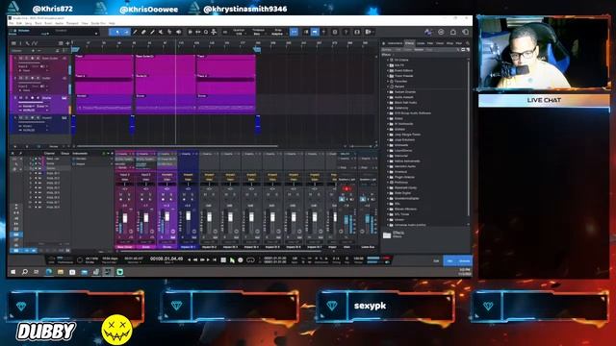Screen dimensions: 616x346
Task: Mute the top track in the arrangement
Action: point(21,58)
